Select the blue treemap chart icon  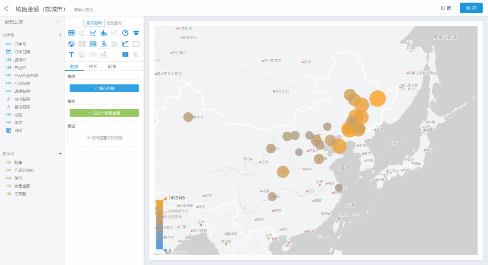(x=125, y=55)
